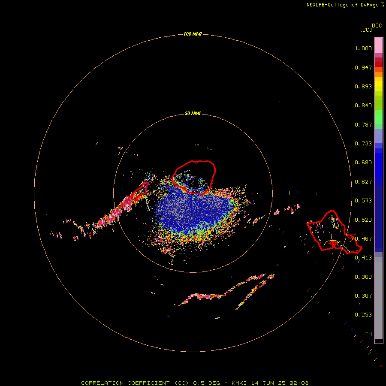Select the 0.360 scale value
Viewport: 386px width, 386px height.
pos(363,277)
